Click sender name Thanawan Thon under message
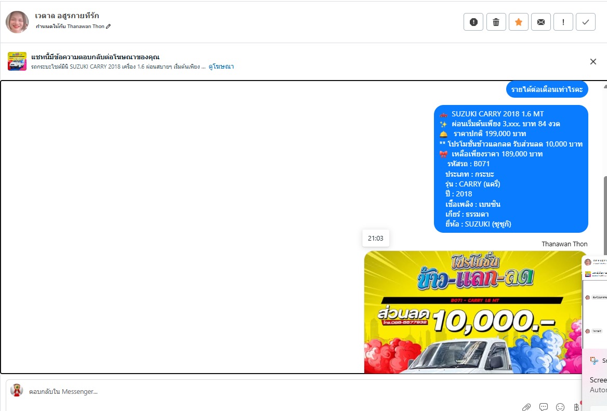This screenshot has height=411, width=607. 564,244
